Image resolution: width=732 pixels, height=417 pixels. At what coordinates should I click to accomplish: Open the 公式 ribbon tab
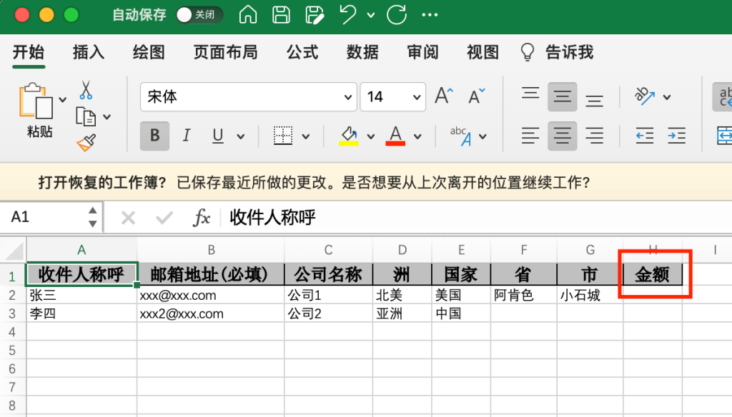[302, 52]
